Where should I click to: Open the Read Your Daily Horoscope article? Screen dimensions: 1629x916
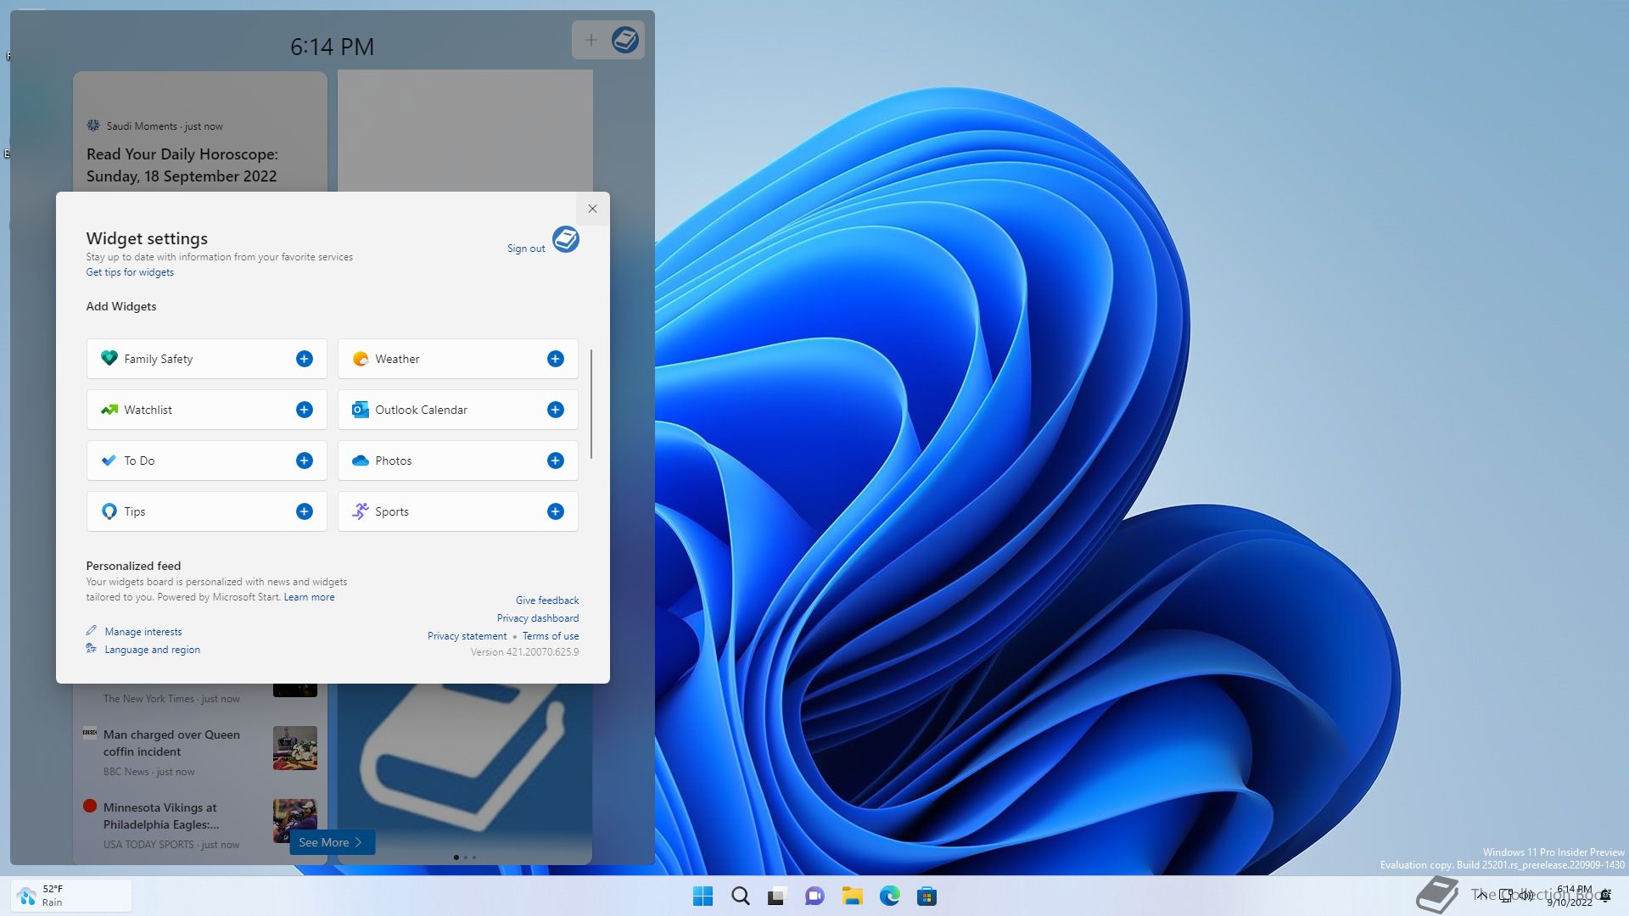pyautogui.click(x=182, y=165)
